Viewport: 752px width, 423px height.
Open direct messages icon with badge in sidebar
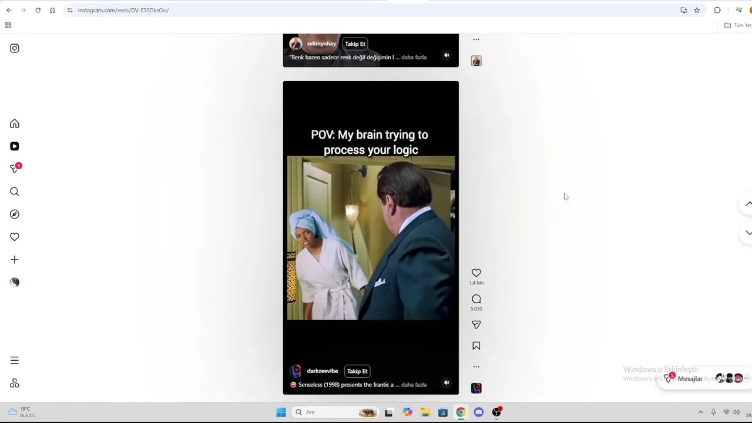15,169
